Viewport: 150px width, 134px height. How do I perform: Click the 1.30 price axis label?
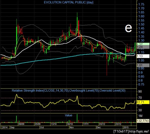coord(141,41)
